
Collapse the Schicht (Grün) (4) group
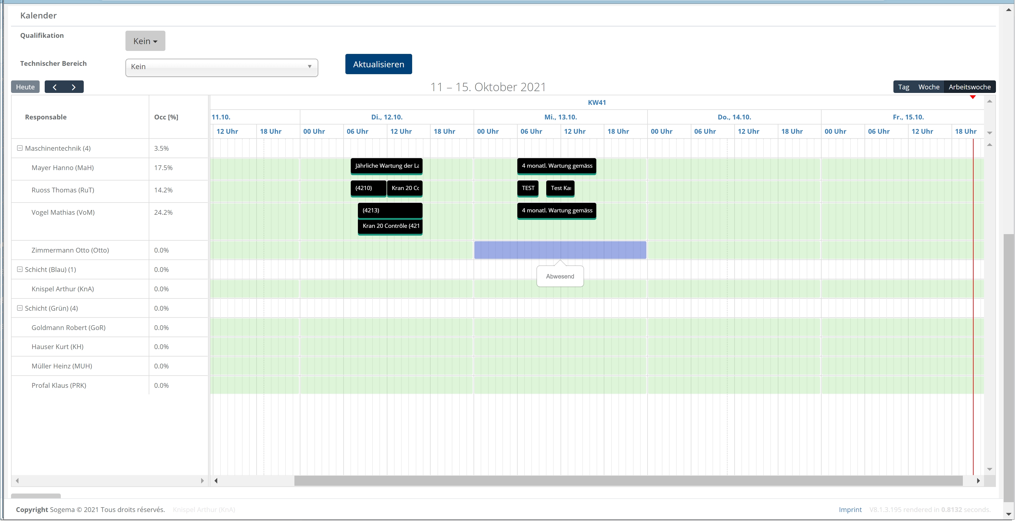(20, 308)
